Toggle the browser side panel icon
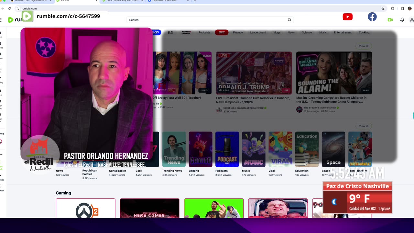The image size is (414, 233). (403, 8)
